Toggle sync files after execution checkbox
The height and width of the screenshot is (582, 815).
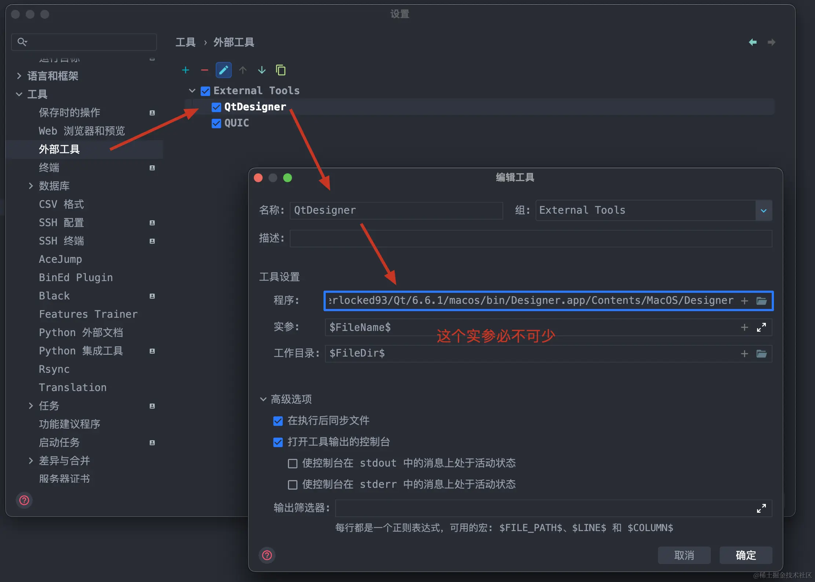(278, 421)
